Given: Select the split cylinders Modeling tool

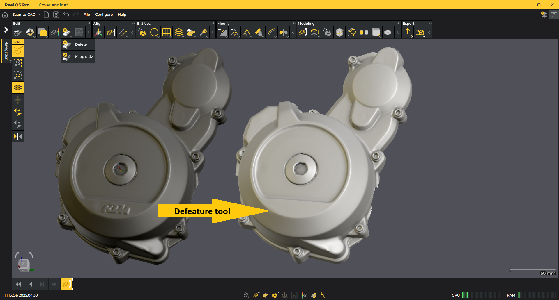Looking at the screenshot, I should tap(364, 33).
